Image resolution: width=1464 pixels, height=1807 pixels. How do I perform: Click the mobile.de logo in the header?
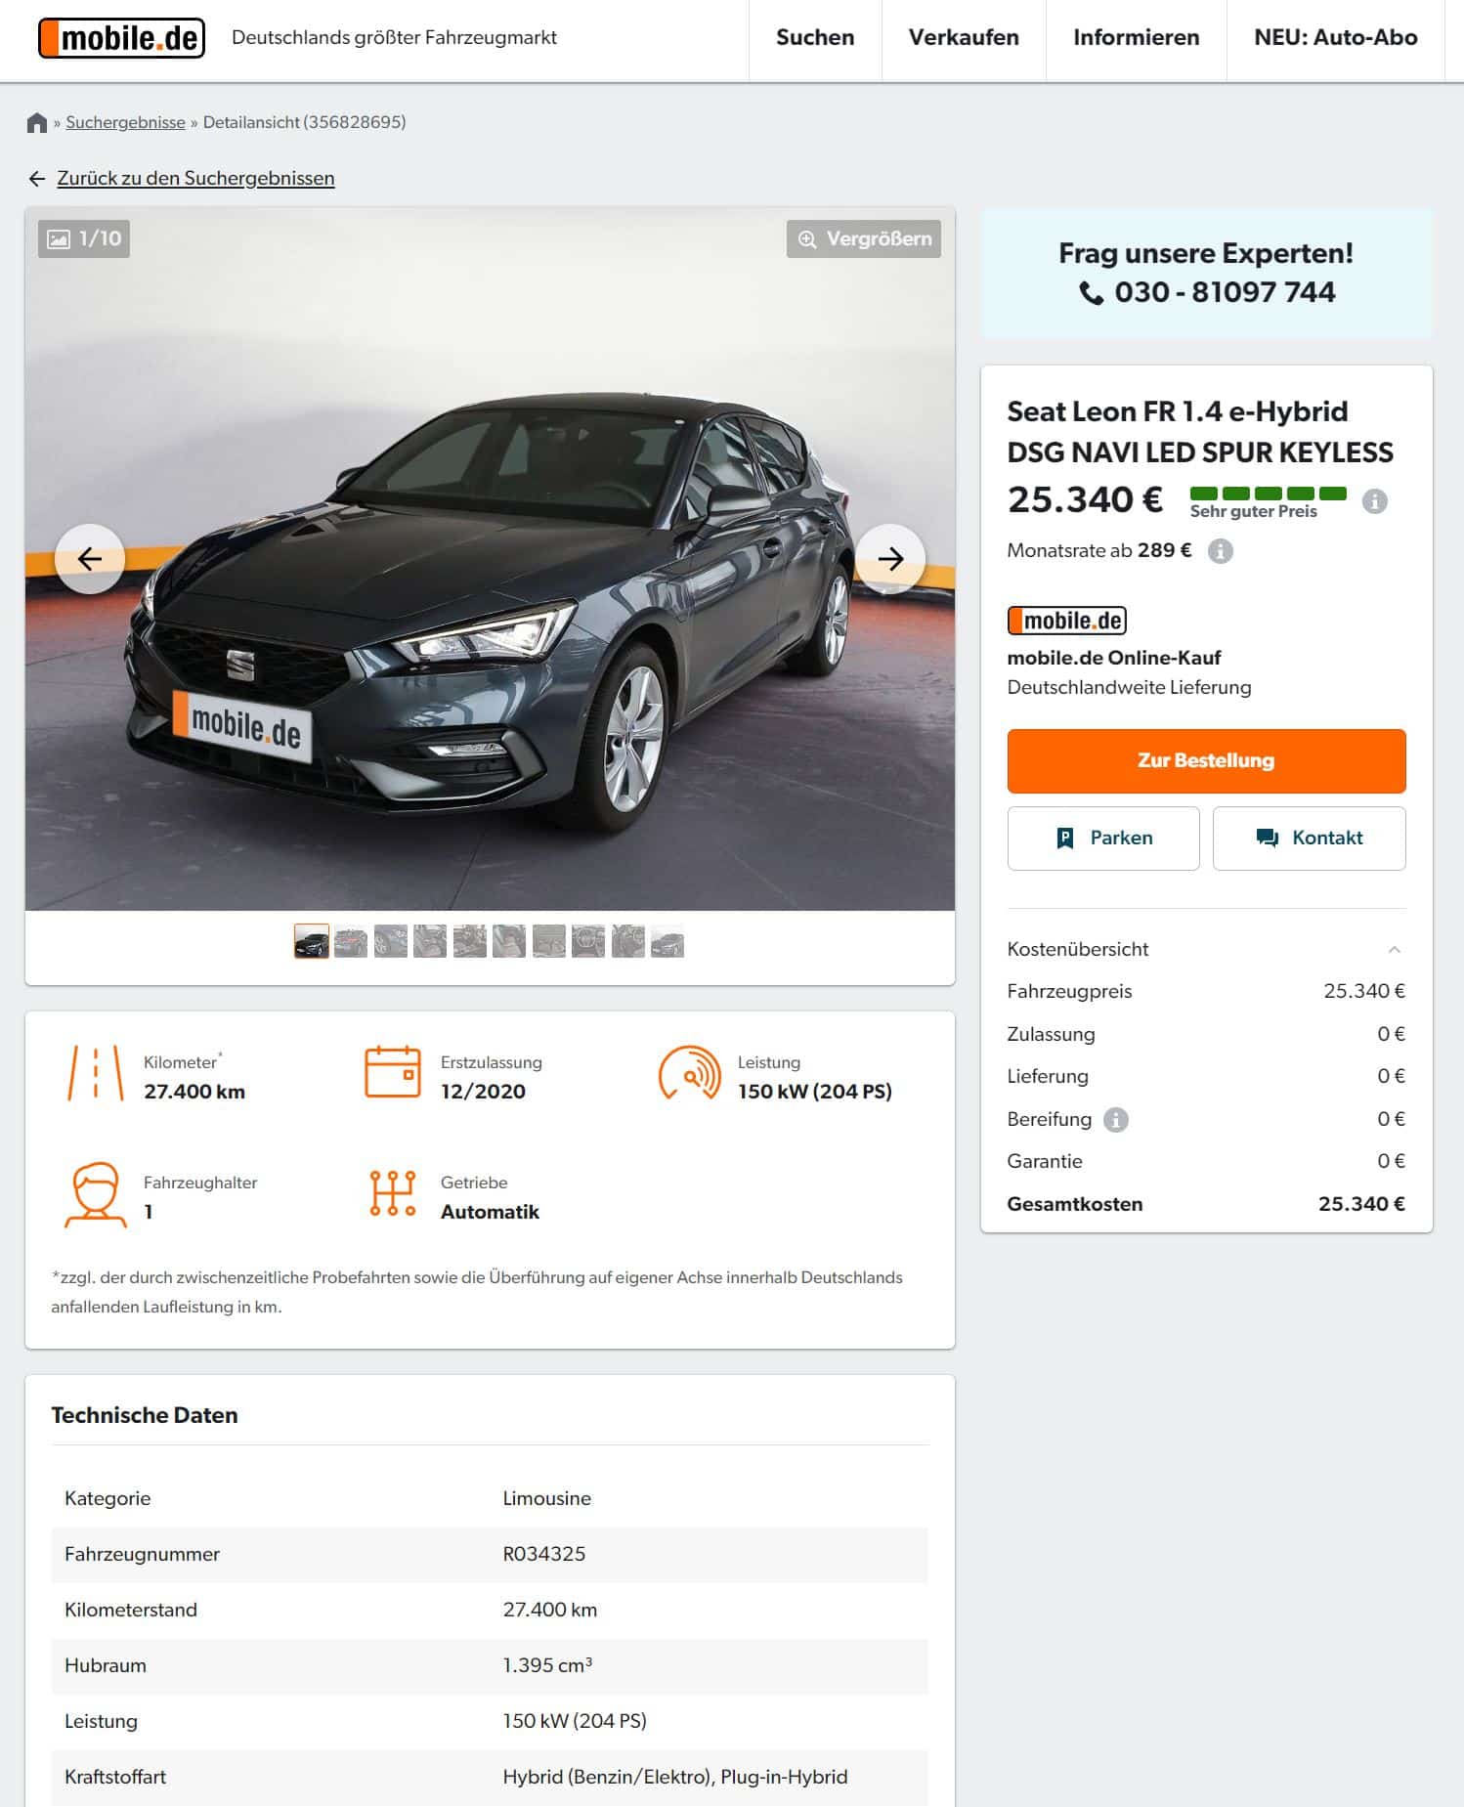point(121,38)
